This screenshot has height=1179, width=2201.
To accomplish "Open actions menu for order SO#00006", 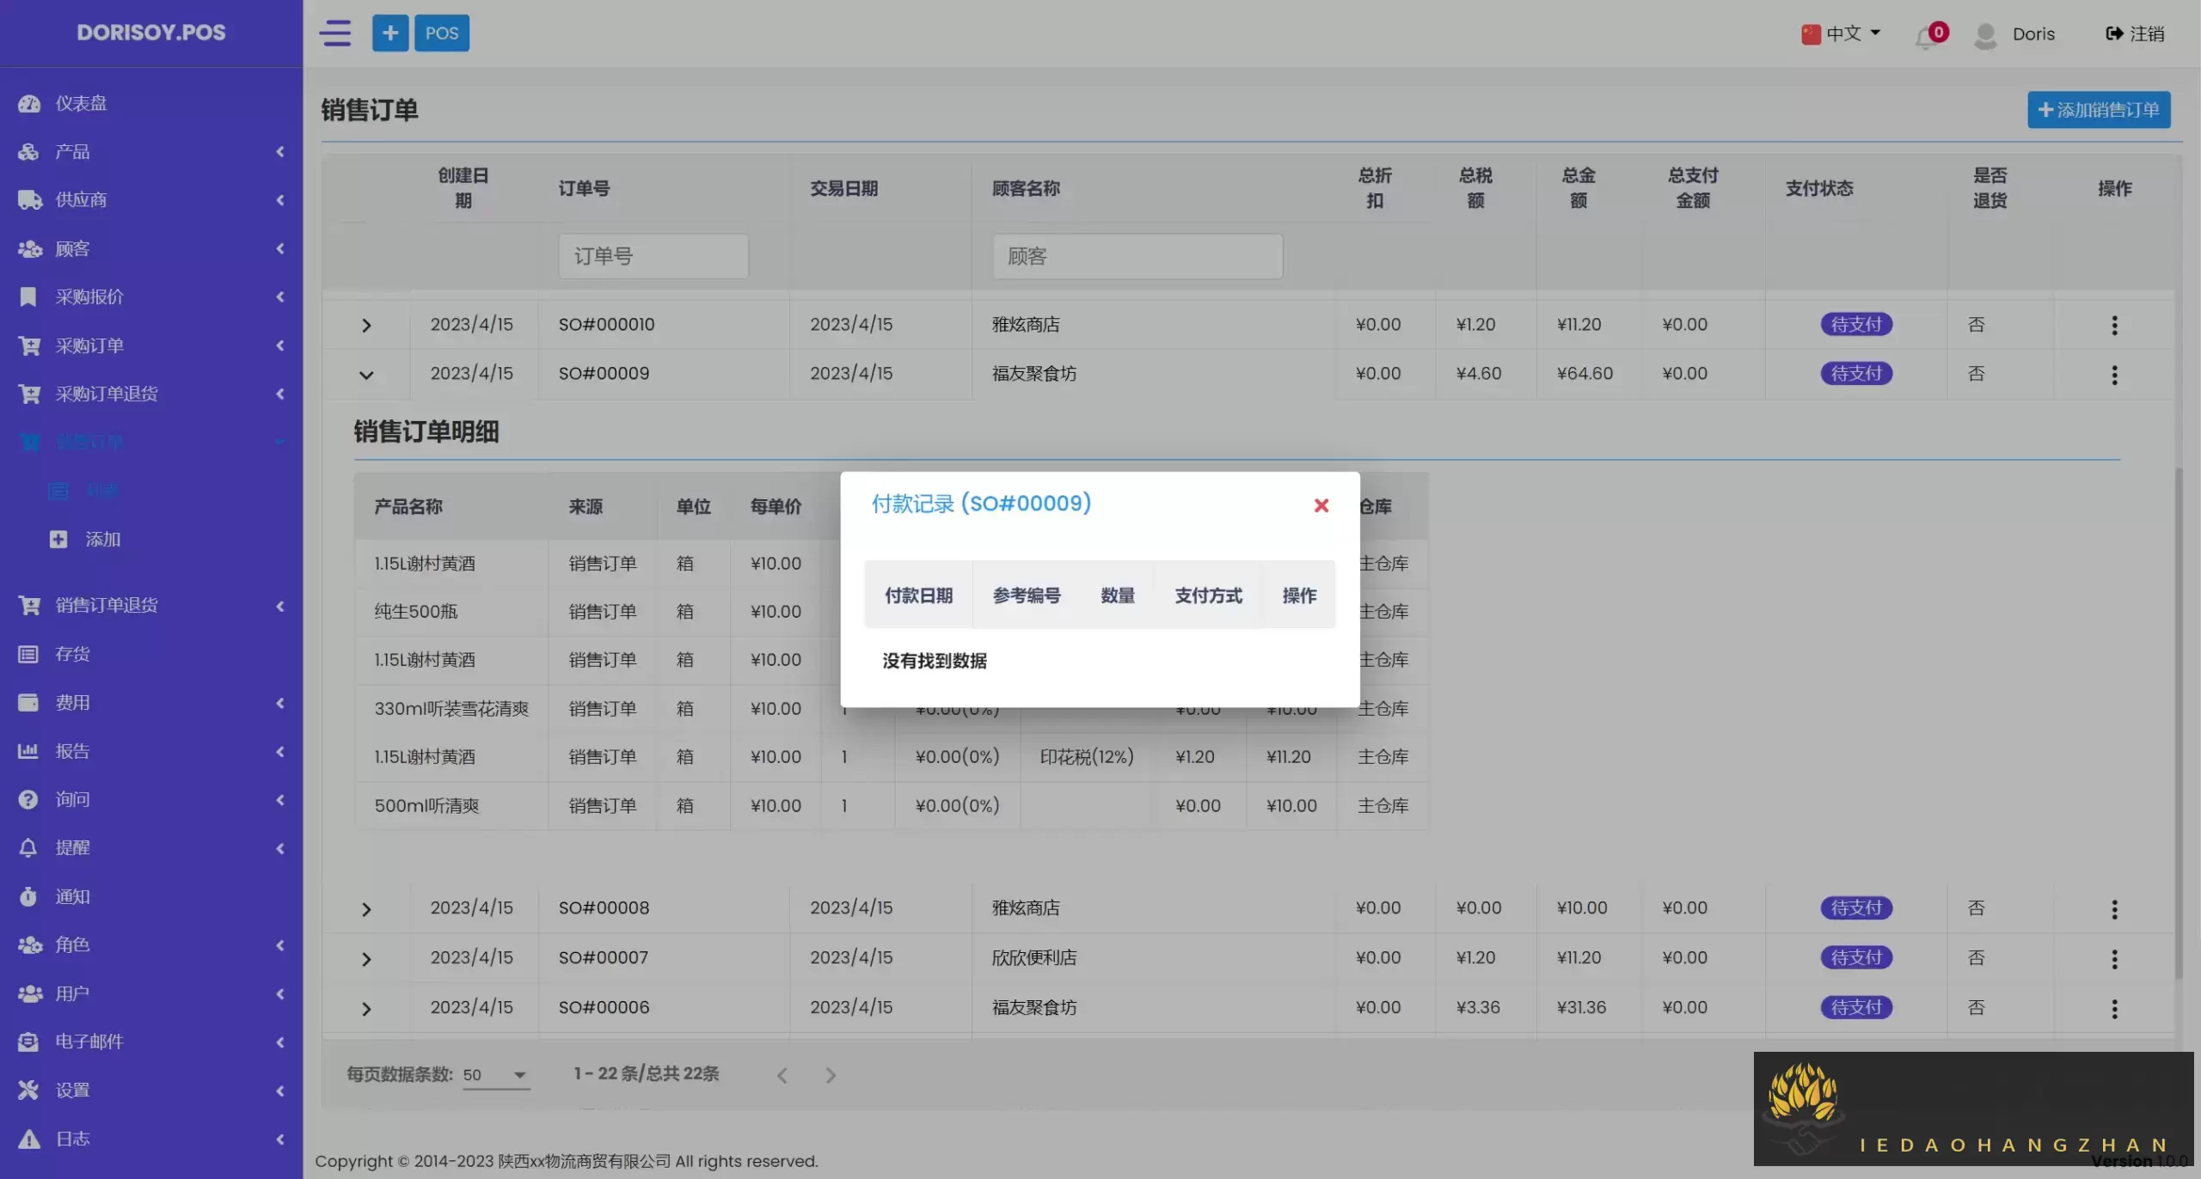I will coord(2114,1009).
